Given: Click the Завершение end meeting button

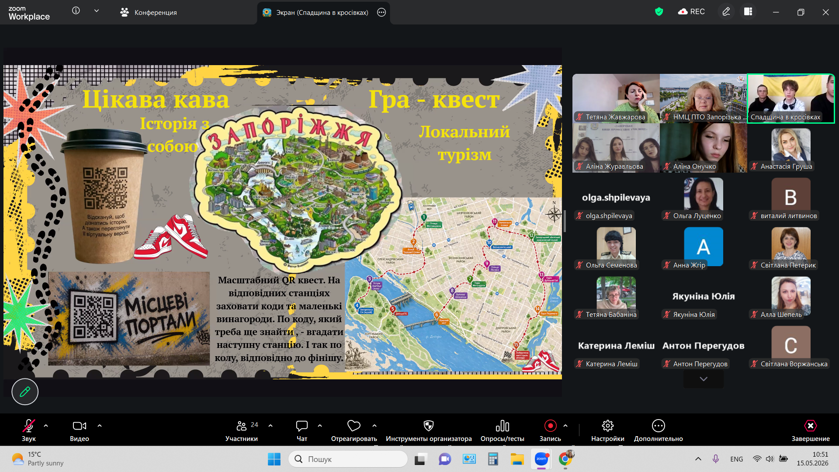Looking at the screenshot, I should pyautogui.click(x=811, y=430).
